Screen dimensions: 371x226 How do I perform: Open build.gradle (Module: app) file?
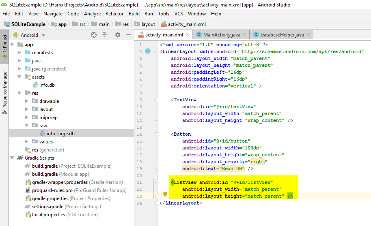pyautogui.click(x=61, y=174)
